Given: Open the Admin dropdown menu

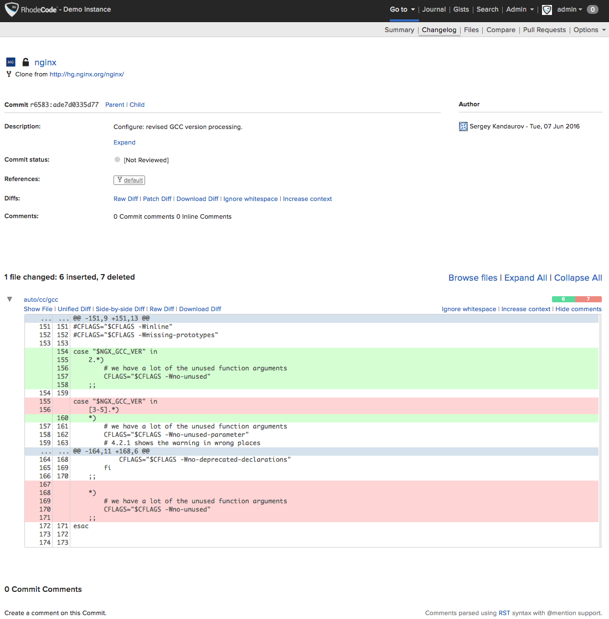Looking at the screenshot, I should 520,9.
